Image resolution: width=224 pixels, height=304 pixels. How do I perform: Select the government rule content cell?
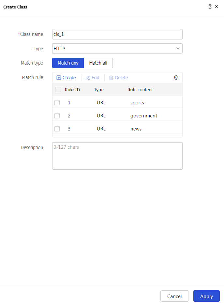(144, 116)
